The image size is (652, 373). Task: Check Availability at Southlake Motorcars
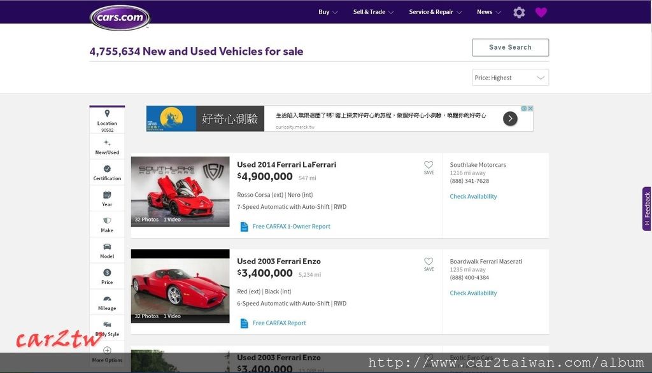tap(473, 196)
